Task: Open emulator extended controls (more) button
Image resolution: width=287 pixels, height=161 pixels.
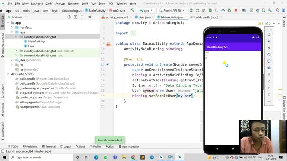Action: click(x=269, y=102)
